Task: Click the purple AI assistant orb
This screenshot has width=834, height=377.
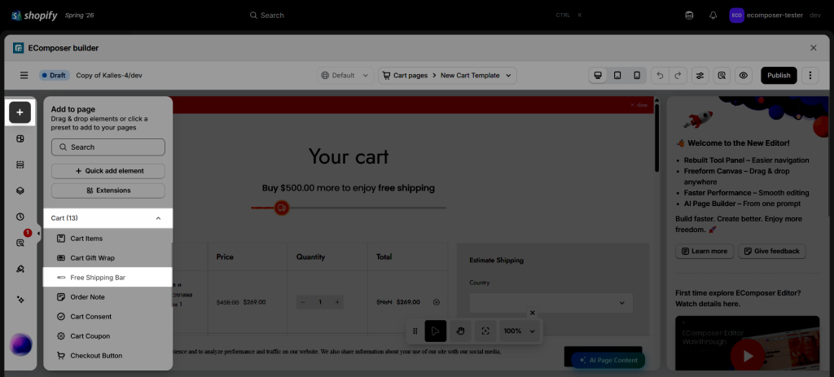Action: [20, 344]
